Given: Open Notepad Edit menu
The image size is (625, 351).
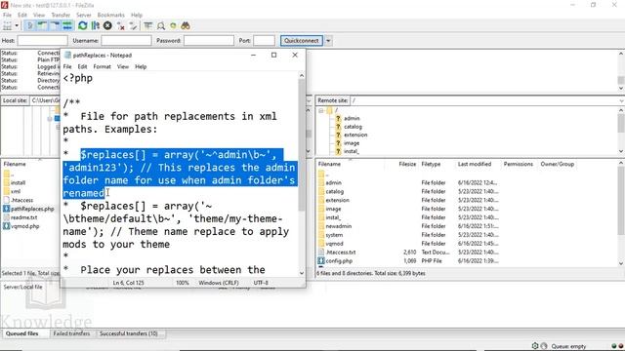Looking at the screenshot, I should [82, 66].
